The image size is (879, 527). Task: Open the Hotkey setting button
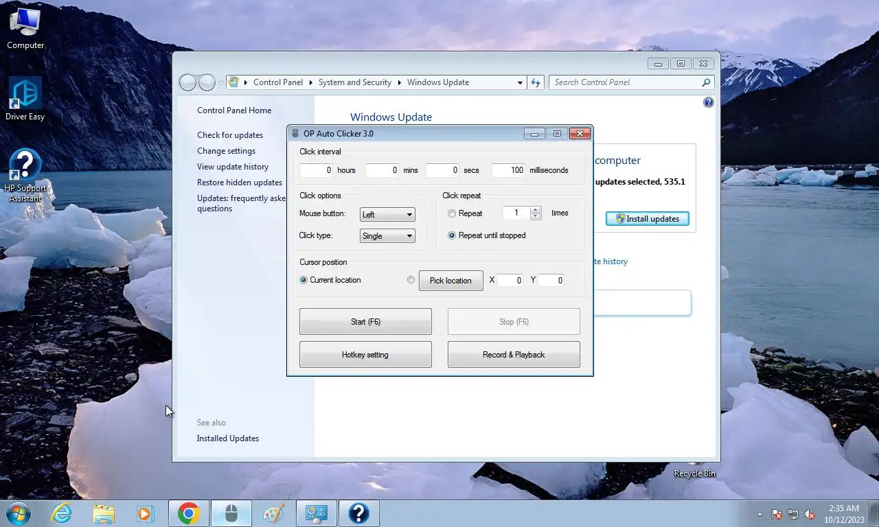tap(365, 355)
